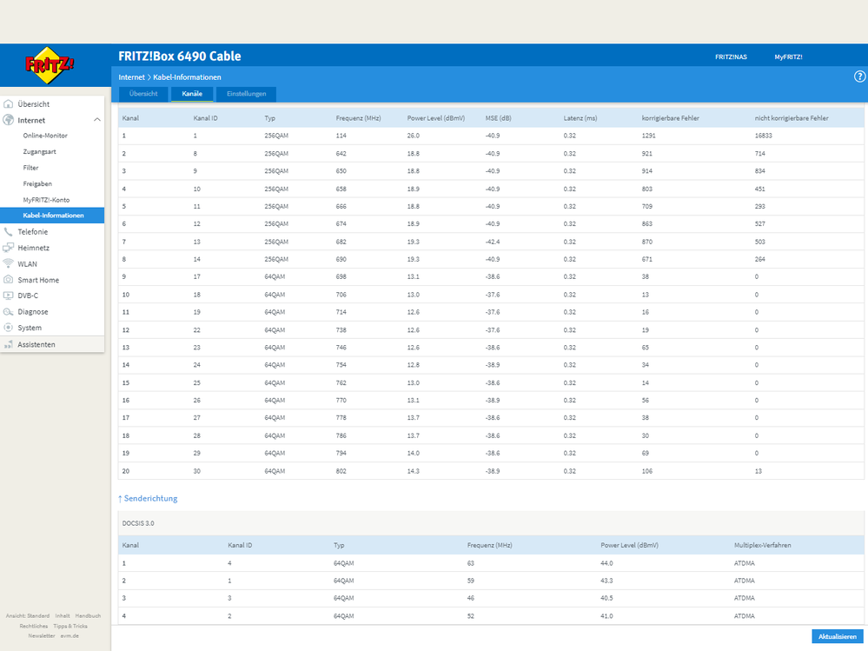Click the Diagnose icon
Image resolution: width=868 pixels, height=651 pixels.
point(9,312)
